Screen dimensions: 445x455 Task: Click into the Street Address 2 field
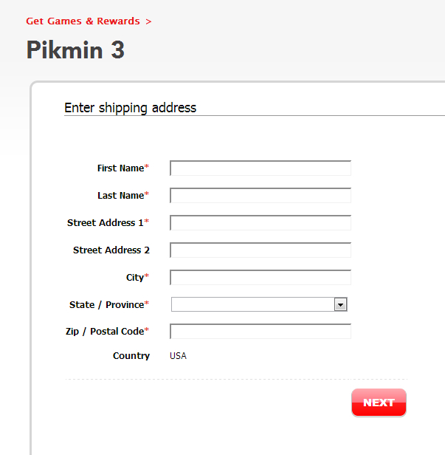click(261, 250)
